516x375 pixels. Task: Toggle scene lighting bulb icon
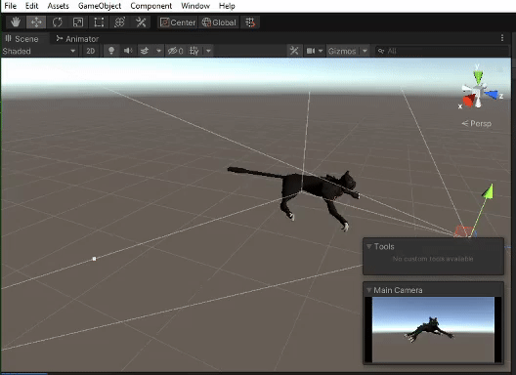click(x=111, y=51)
